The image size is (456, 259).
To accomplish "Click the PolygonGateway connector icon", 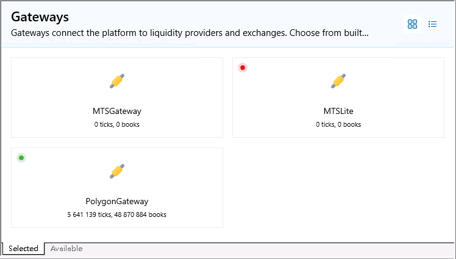I will coord(117,171).
